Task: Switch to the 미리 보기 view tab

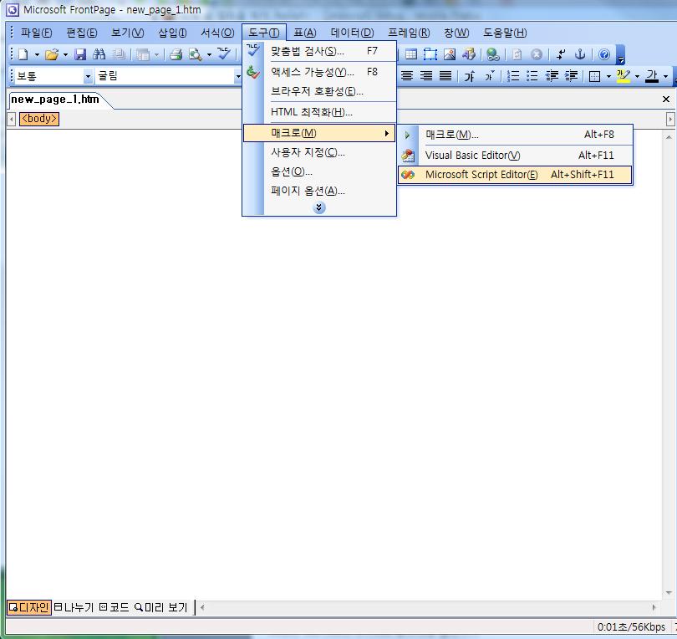Action: [x=161, y=607]
